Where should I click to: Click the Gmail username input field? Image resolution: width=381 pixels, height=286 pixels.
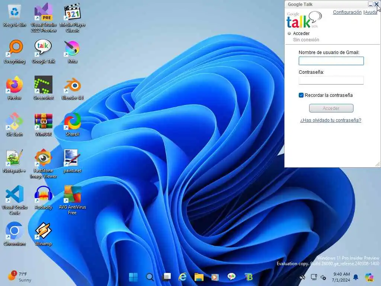pyautogui.click(x=331, y=61)
